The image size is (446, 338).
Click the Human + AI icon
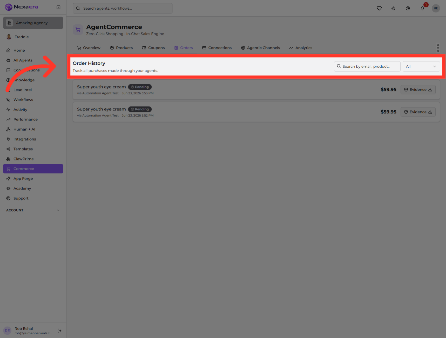point(8,129)
